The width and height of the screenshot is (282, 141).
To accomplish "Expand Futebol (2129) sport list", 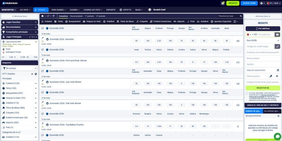I will click(36, 84).
